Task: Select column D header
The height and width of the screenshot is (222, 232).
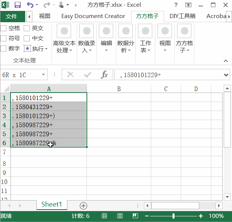Action: (x=196, y=89)
